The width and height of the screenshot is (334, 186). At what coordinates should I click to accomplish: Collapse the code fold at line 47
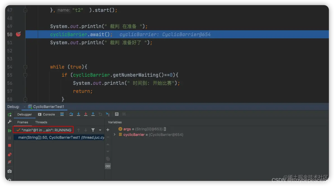pyautogui.click(x=25, y=10)
